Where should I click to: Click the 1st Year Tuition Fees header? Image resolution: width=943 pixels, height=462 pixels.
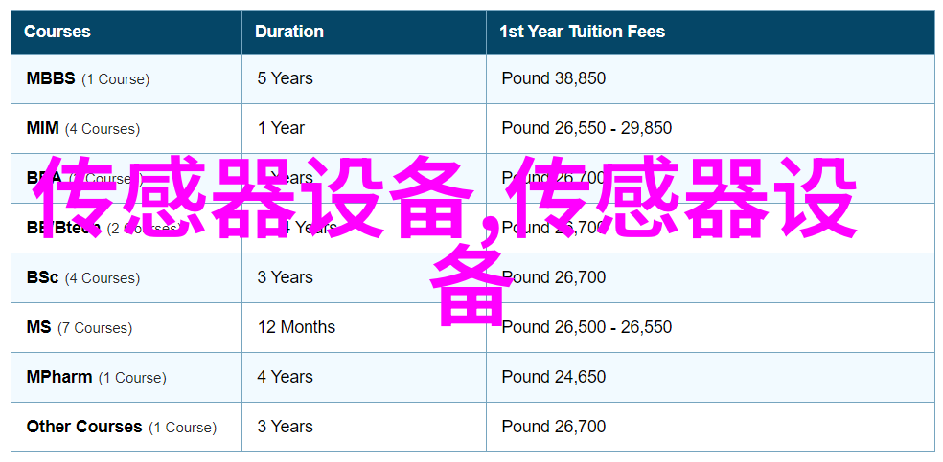click(582, 32)
